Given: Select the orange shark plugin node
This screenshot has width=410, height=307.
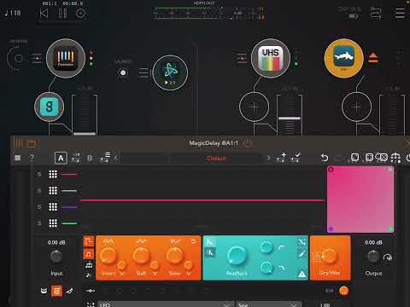Looking at the screenshot, I should pos(344,58).
